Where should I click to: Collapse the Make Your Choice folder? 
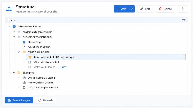point(18,52)
